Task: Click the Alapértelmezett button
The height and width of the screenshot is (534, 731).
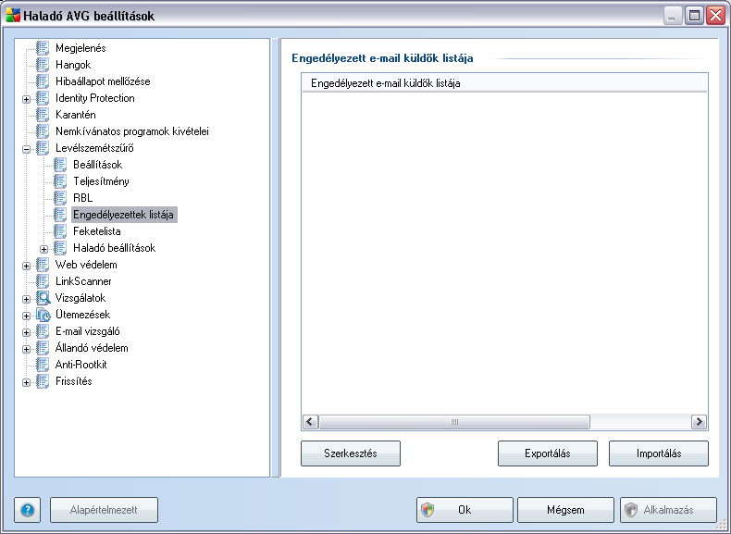Action: [x=104, y=510]
